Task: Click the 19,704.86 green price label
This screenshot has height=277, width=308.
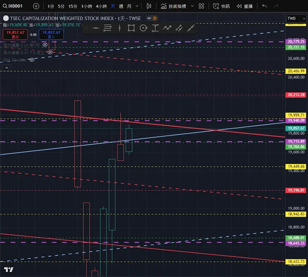Action: click(x=296, y=147)
